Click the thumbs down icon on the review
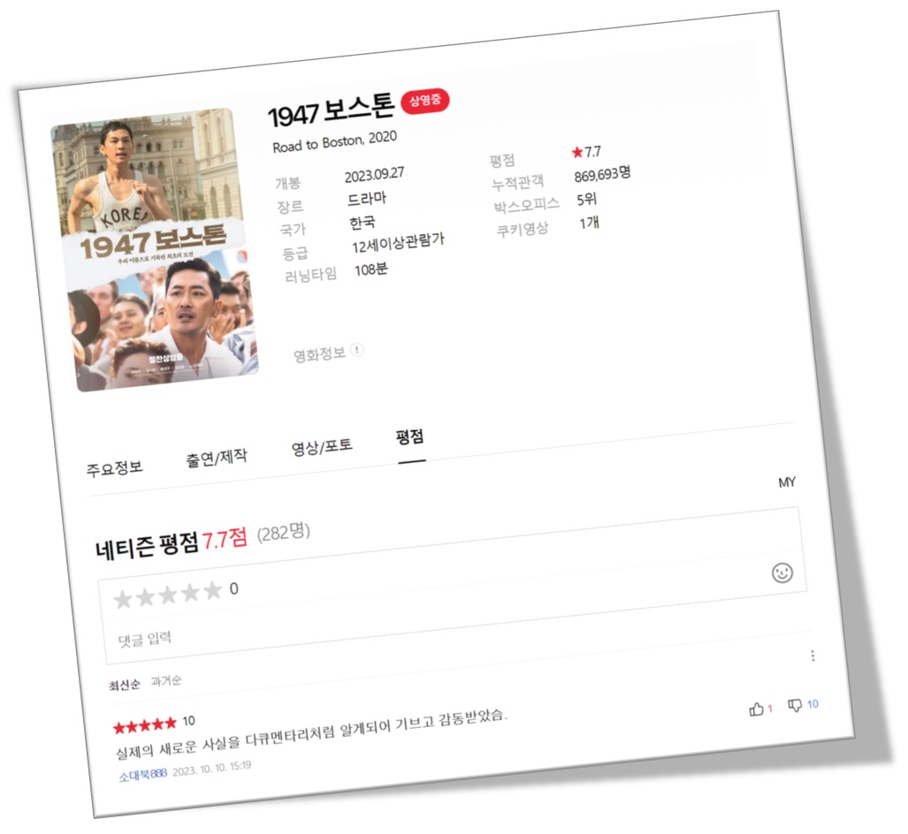This screenshot has height=834, width=908. click(796, 707)
